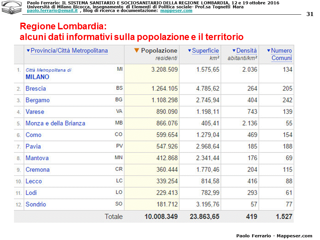320x240 pixels.
Task: Click the Varese province link
Action: pyautogui.click(x=35, y=112)
